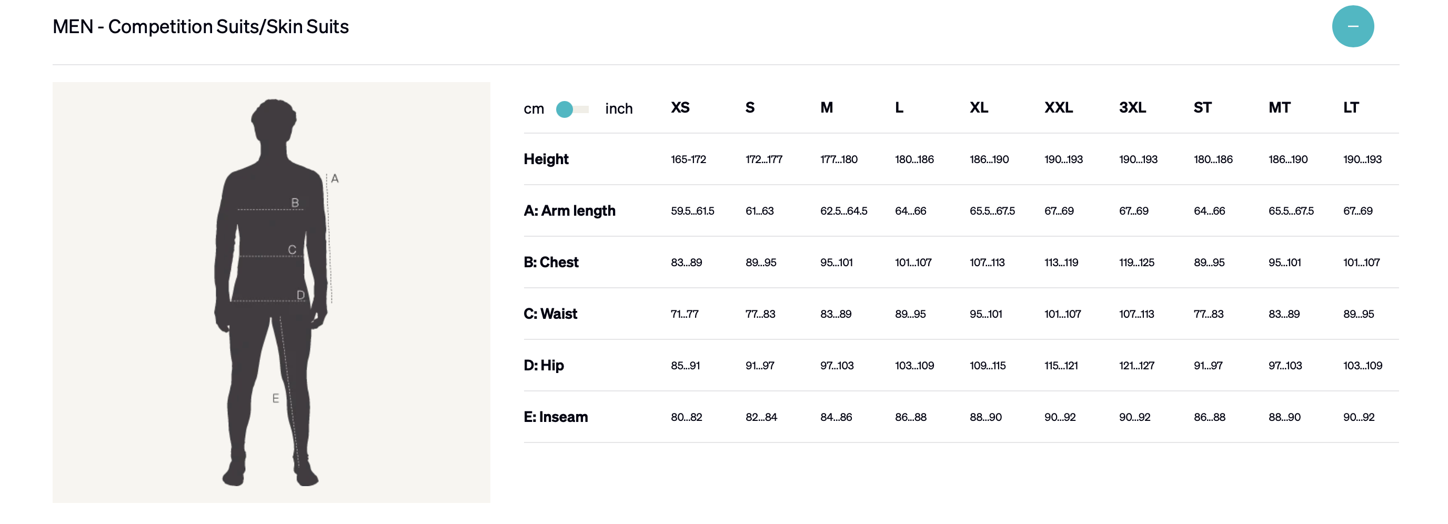Click the ST size column header
This screenshot has height=524, width=1448.
pos(1202,107)
